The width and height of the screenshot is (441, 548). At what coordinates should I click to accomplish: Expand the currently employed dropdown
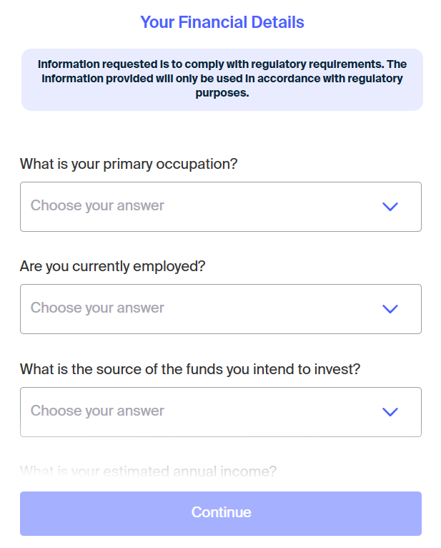(220, 309)
